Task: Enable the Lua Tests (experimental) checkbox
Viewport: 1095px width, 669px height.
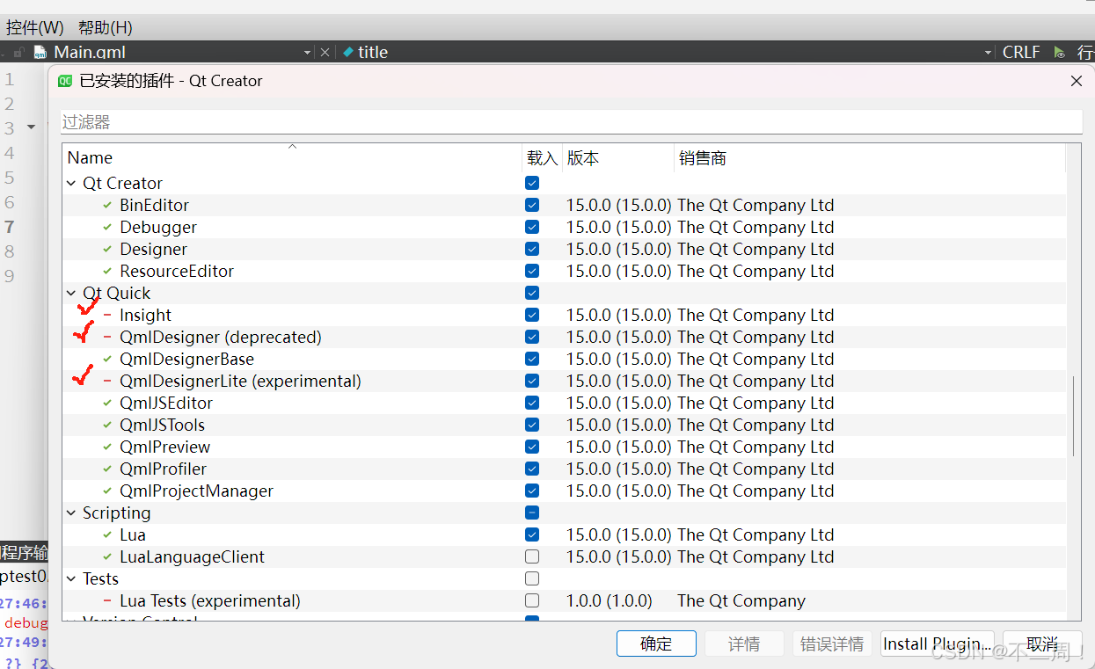Action: coord(531,600)
